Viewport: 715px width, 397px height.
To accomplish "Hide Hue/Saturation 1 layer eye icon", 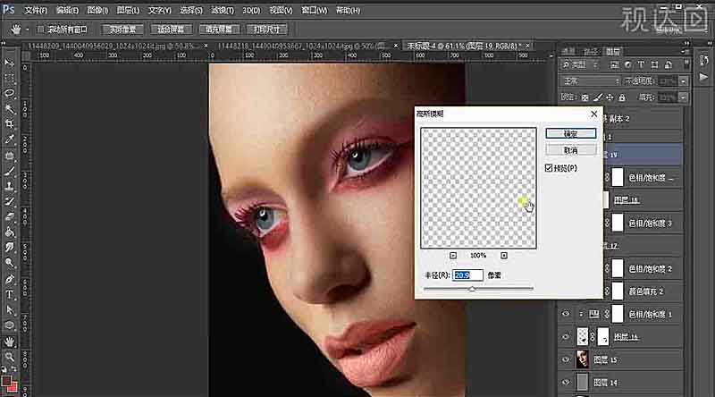I will point(566,314).
